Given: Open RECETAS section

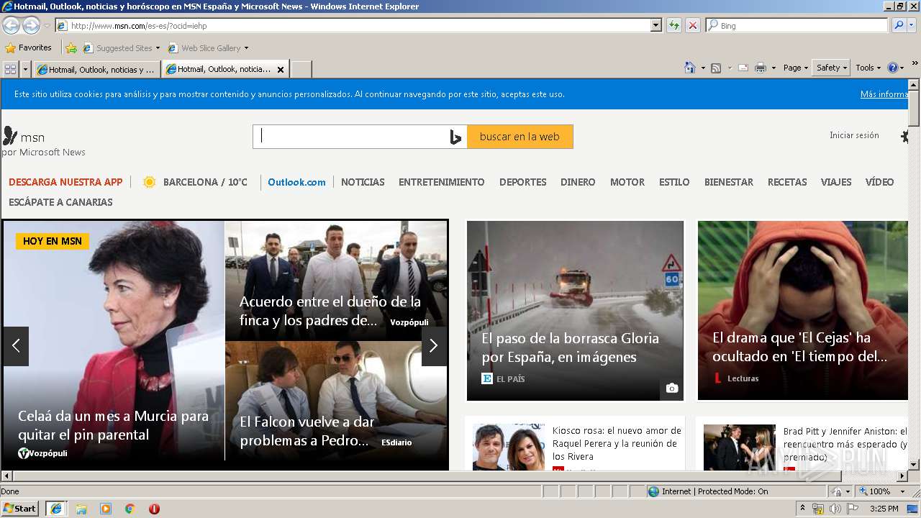Looking at the screenshot, I should [787, 182].
